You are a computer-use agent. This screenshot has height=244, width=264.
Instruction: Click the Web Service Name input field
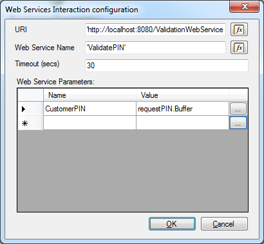coord(155,48)
